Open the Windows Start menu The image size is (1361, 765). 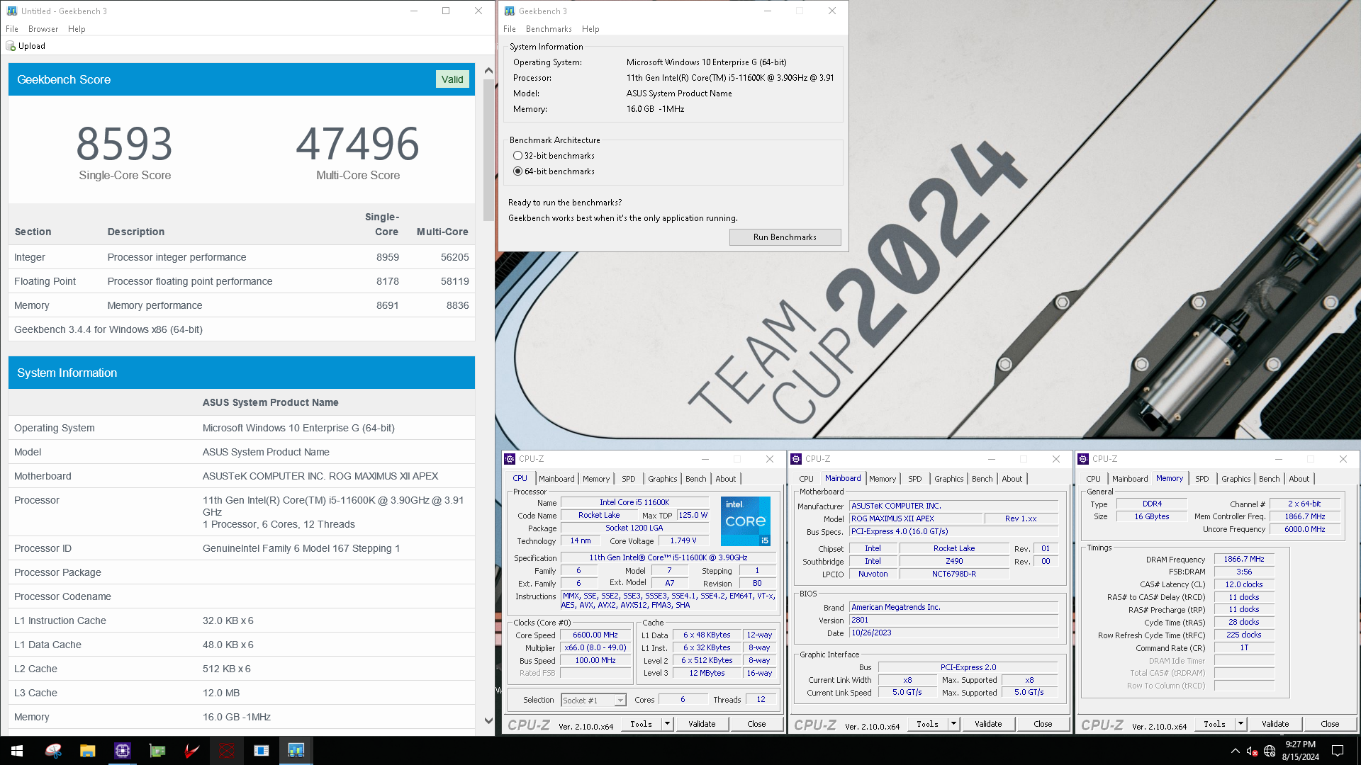point(17,751)
